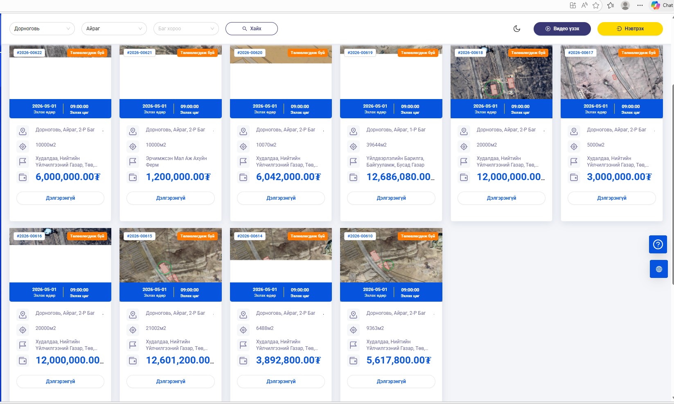The width and height of the screenshot is (674, 404).
Task: Open browser settings three-dot menu
Action: [x=640, y=5]
